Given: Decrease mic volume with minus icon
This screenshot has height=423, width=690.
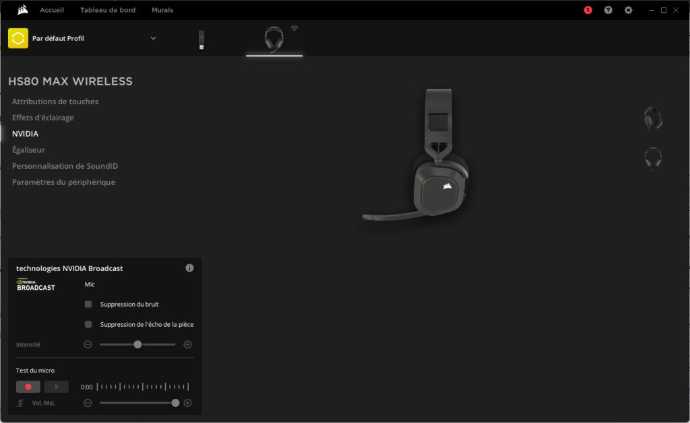Looking at the screenshot, I should coord(88,403).
